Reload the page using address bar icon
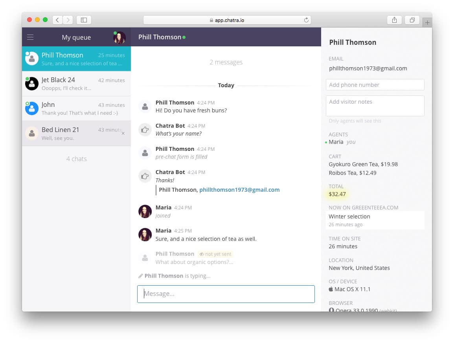 pos(306,20)
